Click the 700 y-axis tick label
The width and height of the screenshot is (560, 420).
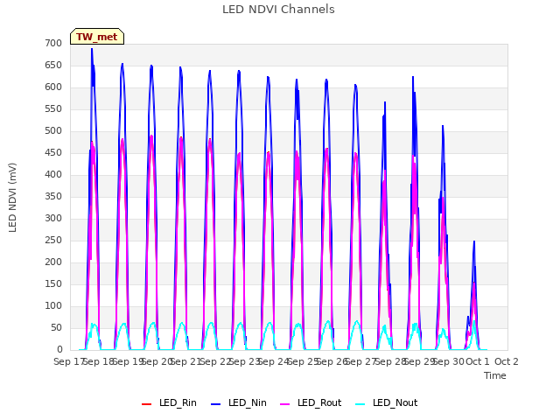coord(53,43)
